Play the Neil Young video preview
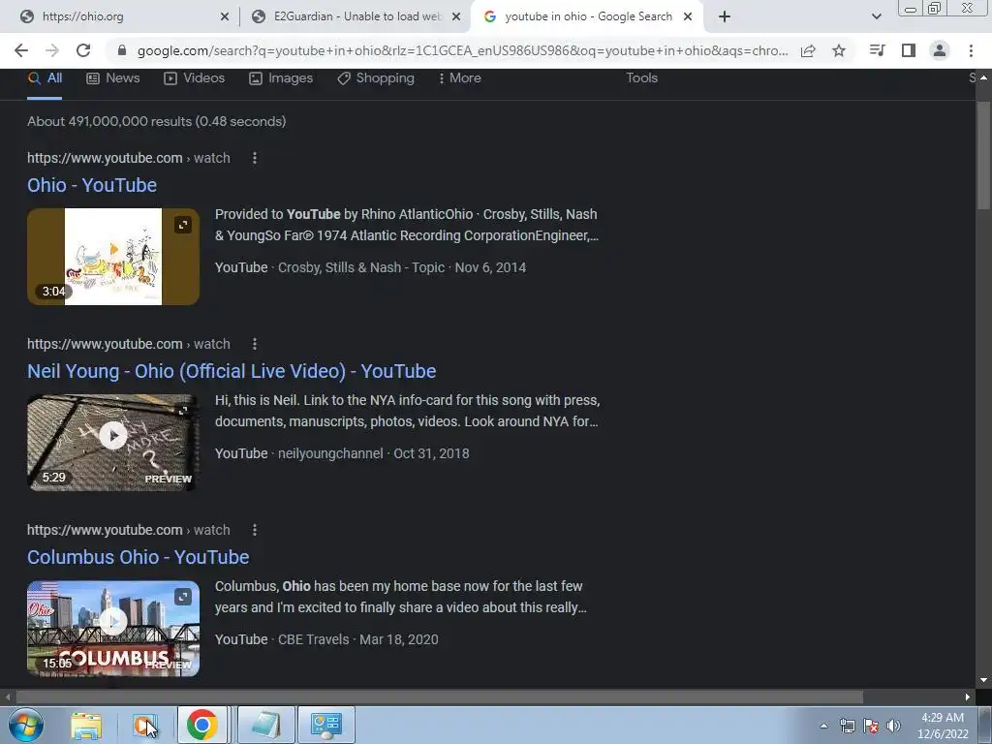The width and height of the screenshot is (992, 744). (113, 435)
